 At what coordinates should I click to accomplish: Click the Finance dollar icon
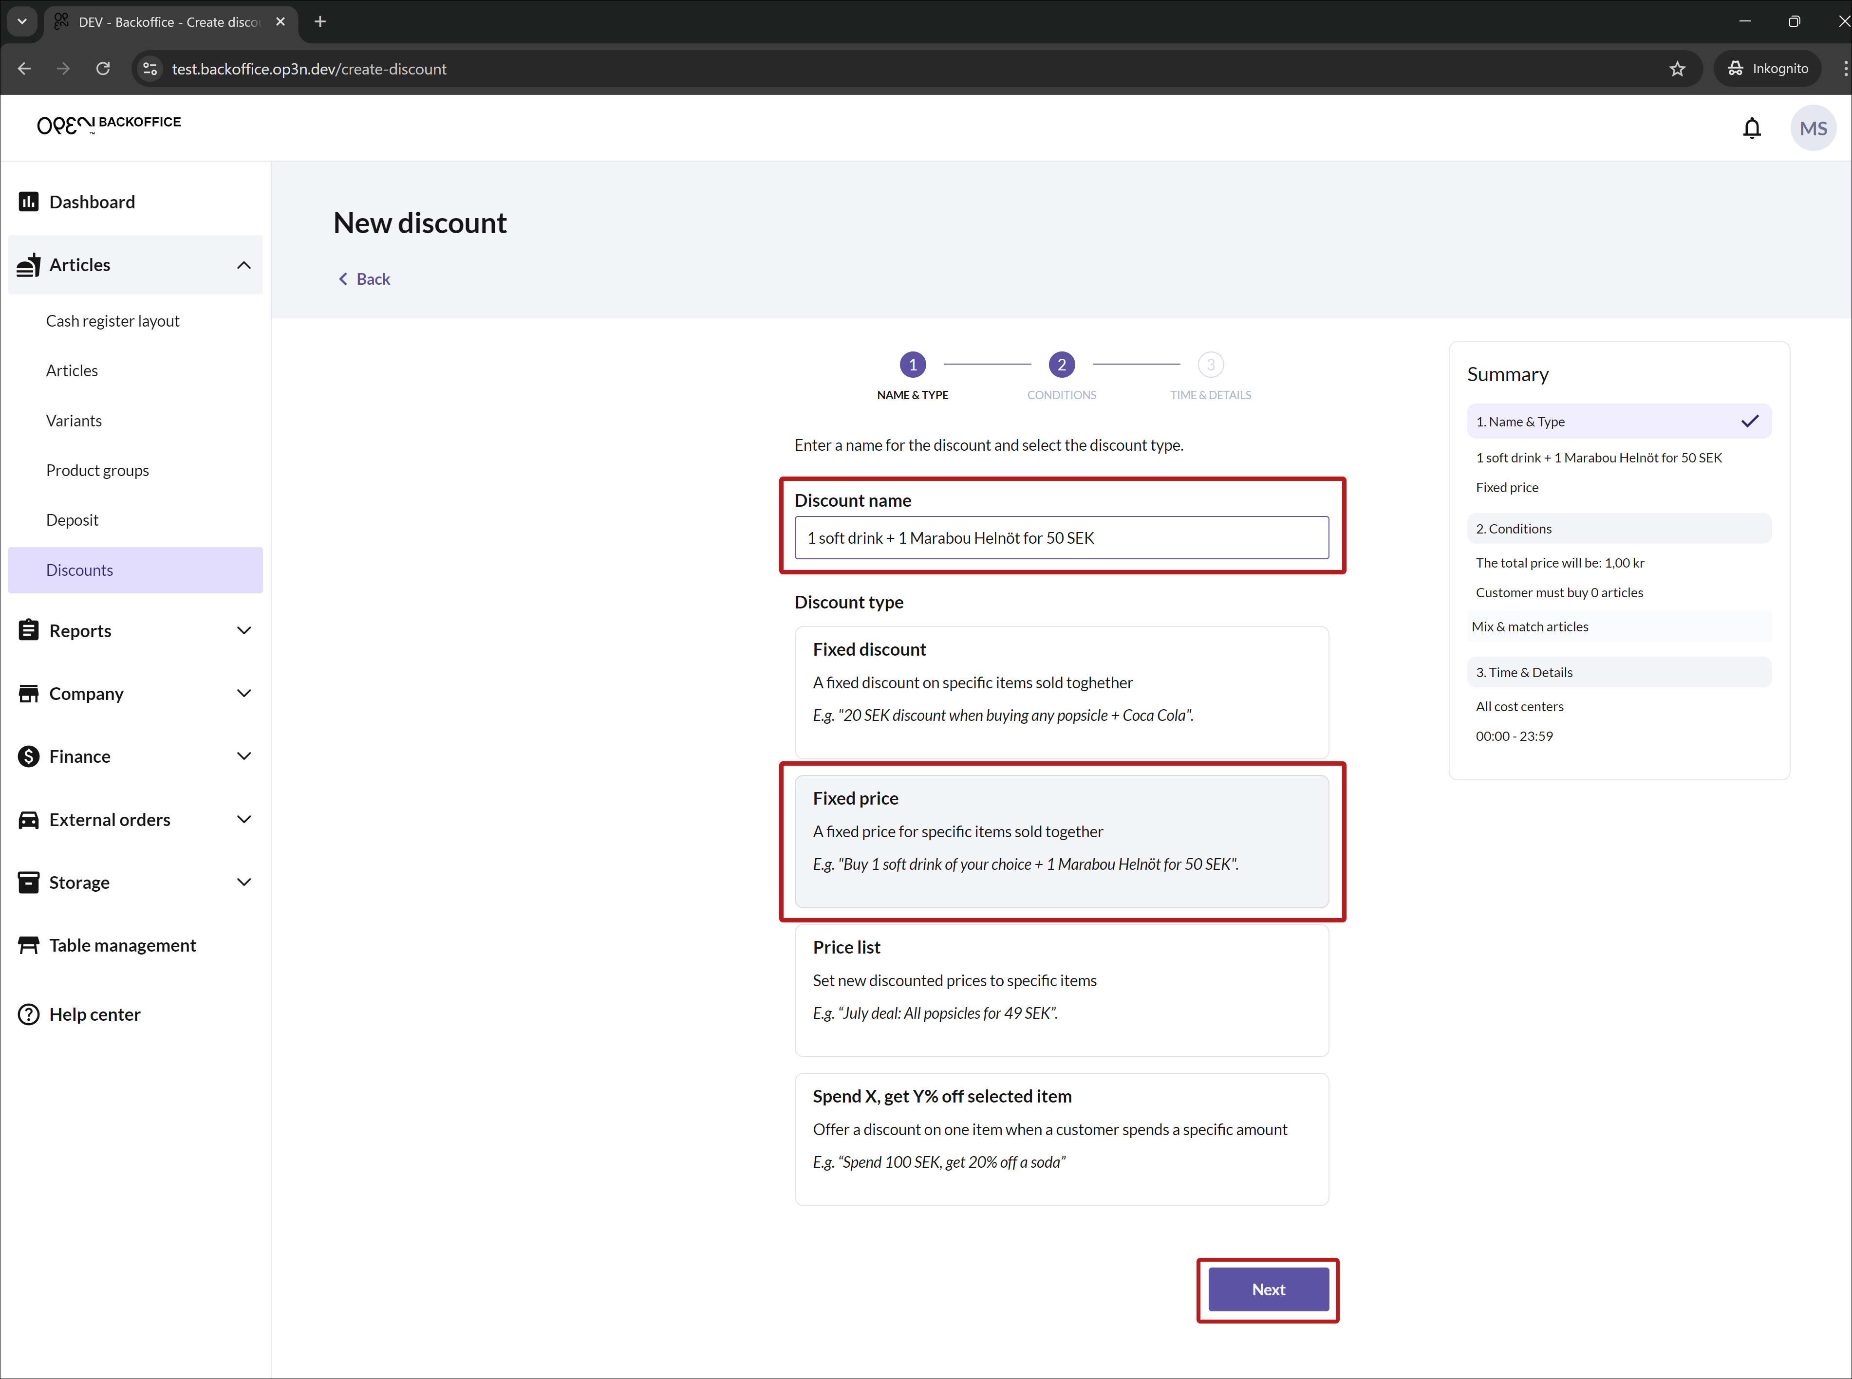coord(28,756)
